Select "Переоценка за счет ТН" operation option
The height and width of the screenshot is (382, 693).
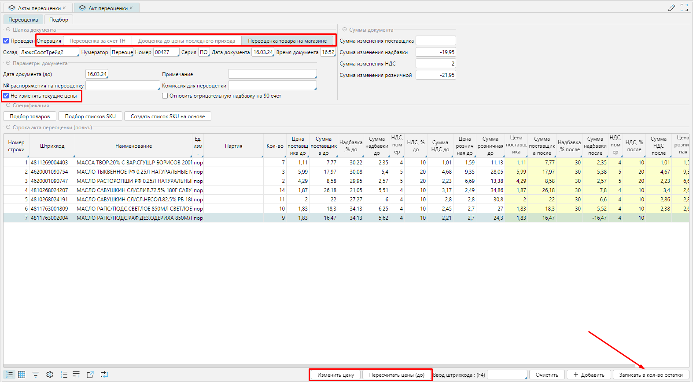pos(97,41)
